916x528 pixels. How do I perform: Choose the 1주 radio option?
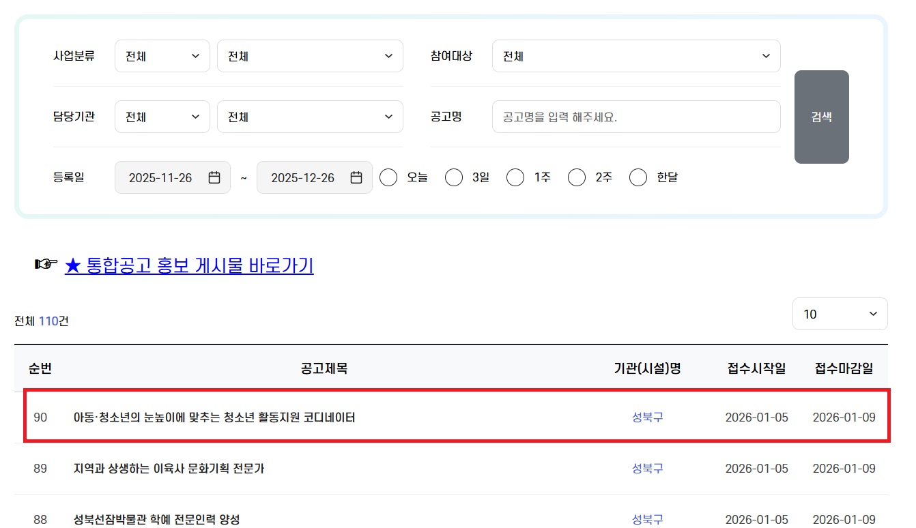click(515, 178)
